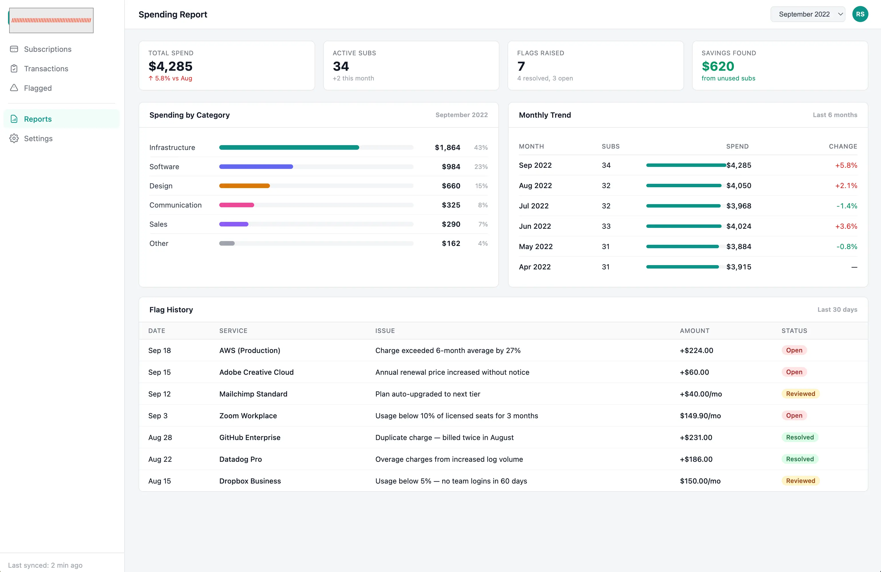881x572 pixels.
Task: Click the Flagged warning triangle icon
Action: tap(14, 88)
